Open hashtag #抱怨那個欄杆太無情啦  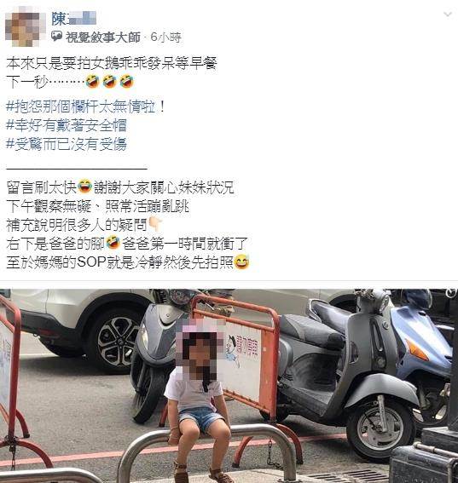click(x=86, y=106)
